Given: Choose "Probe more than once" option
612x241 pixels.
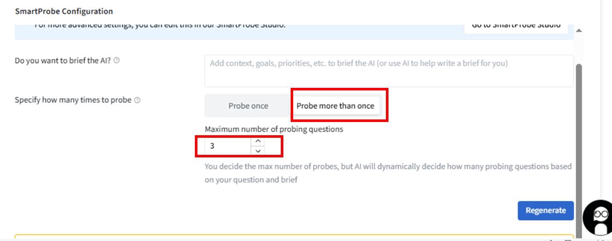Looking at the screenshot, I should (x=335, y=106).
